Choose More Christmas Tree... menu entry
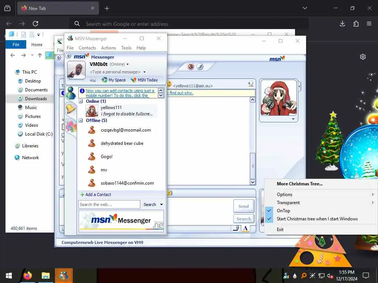The image size is (378, 283). point(321,184)
